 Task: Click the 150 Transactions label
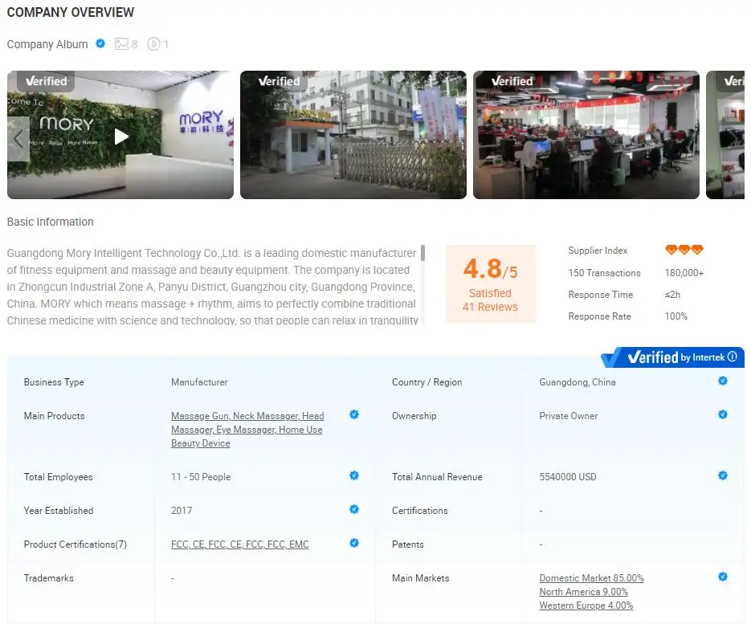(x=604, y=272)
